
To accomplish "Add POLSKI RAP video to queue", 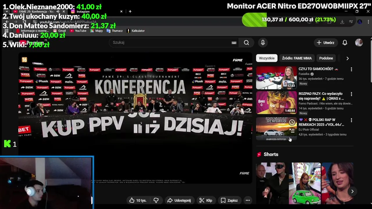I will 292,131.
